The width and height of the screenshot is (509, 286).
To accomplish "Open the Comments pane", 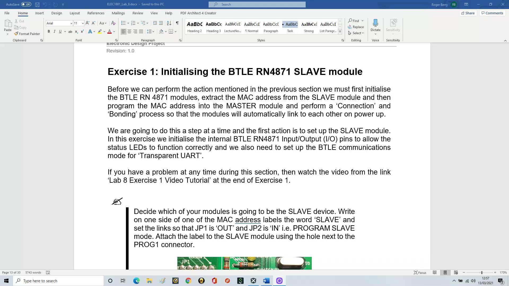I will (x=492, y=13).
